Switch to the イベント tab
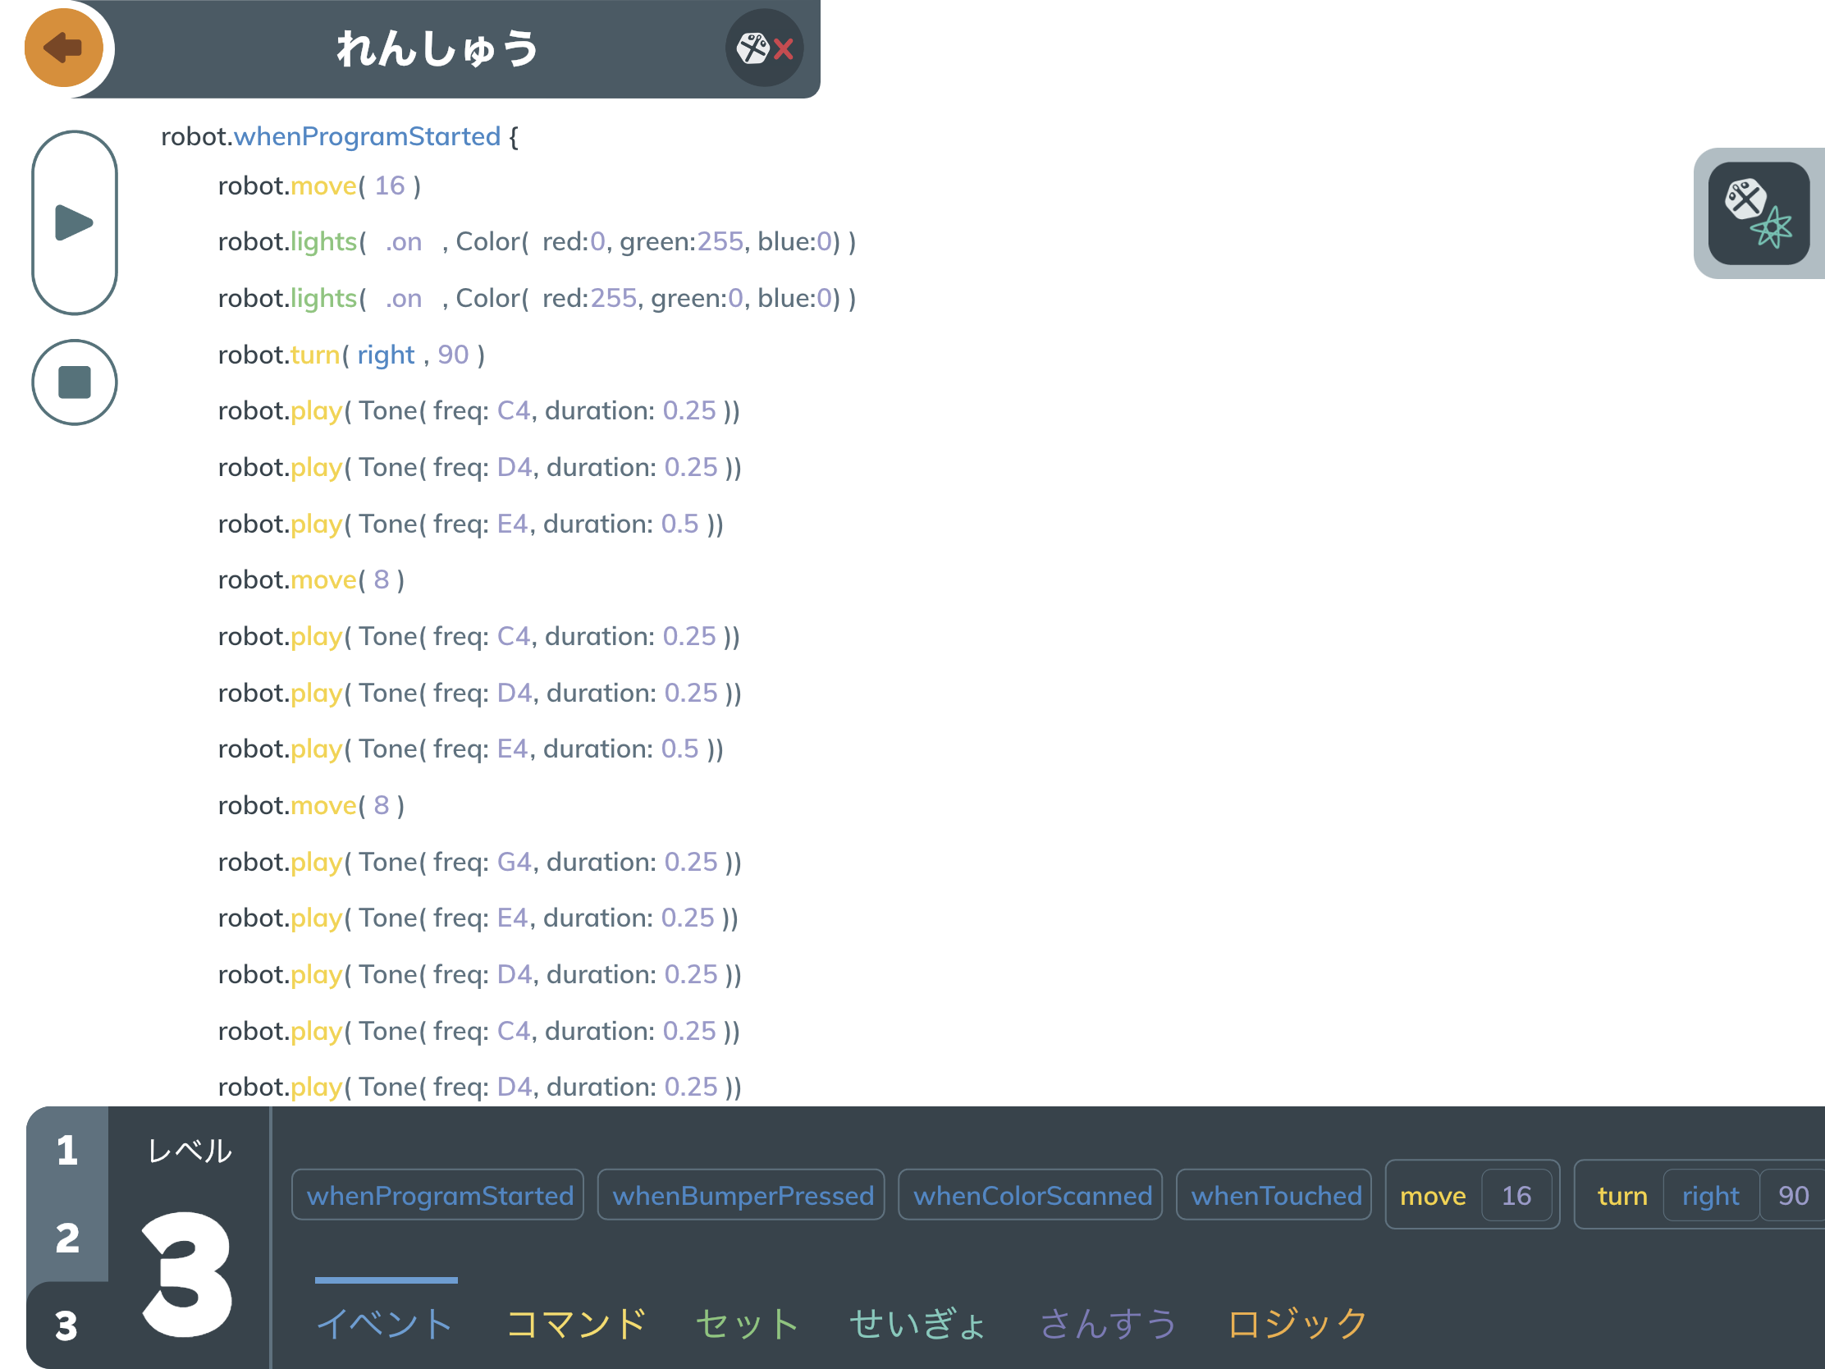 tap(385, 1323)
